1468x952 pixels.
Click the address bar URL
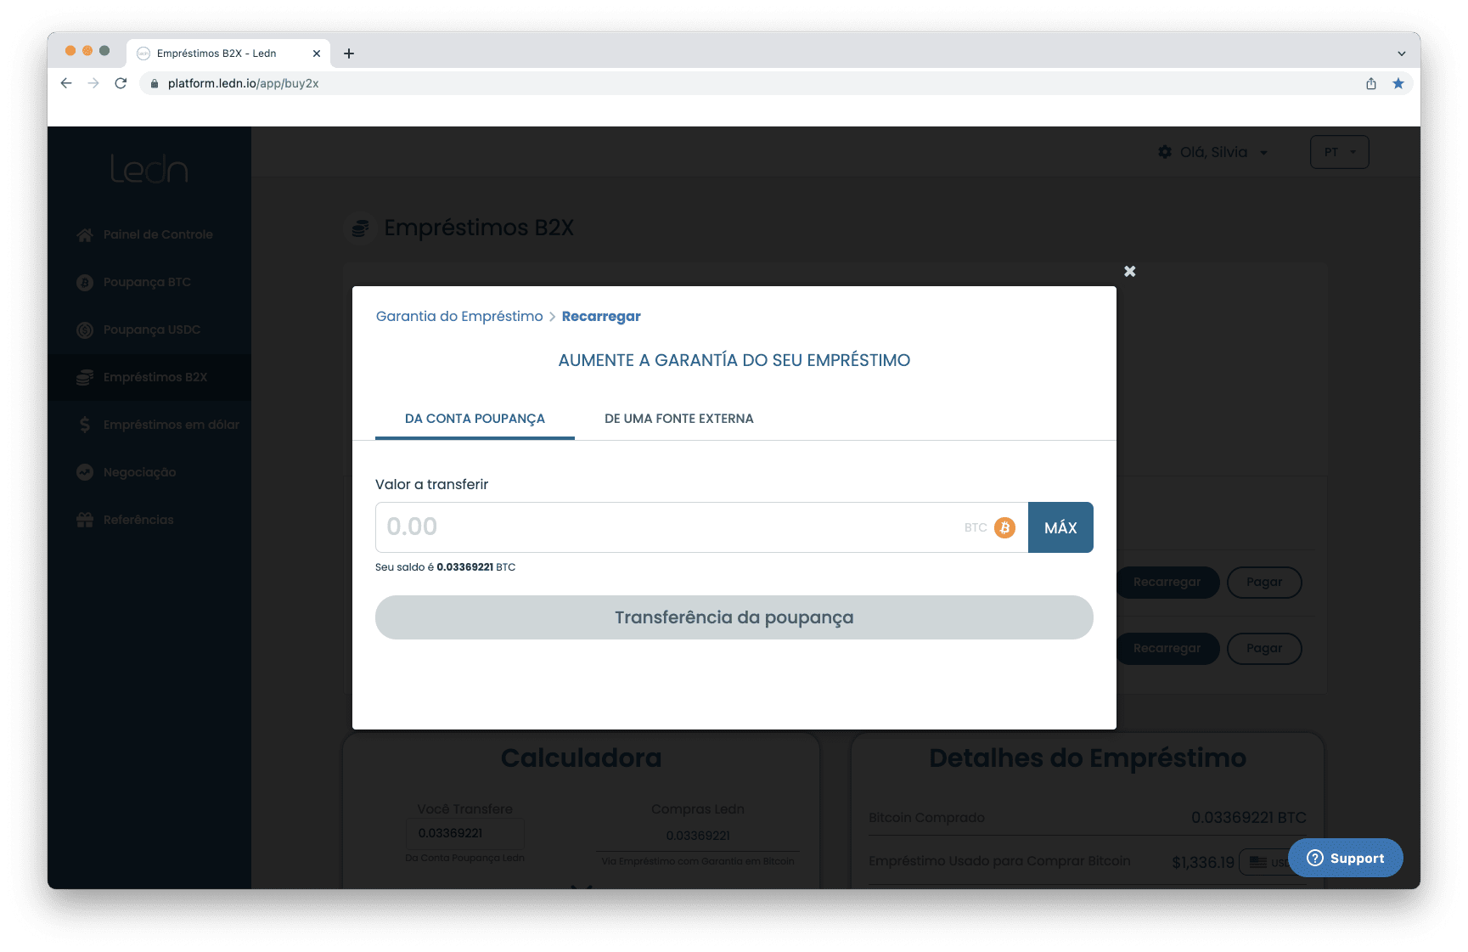243,83
